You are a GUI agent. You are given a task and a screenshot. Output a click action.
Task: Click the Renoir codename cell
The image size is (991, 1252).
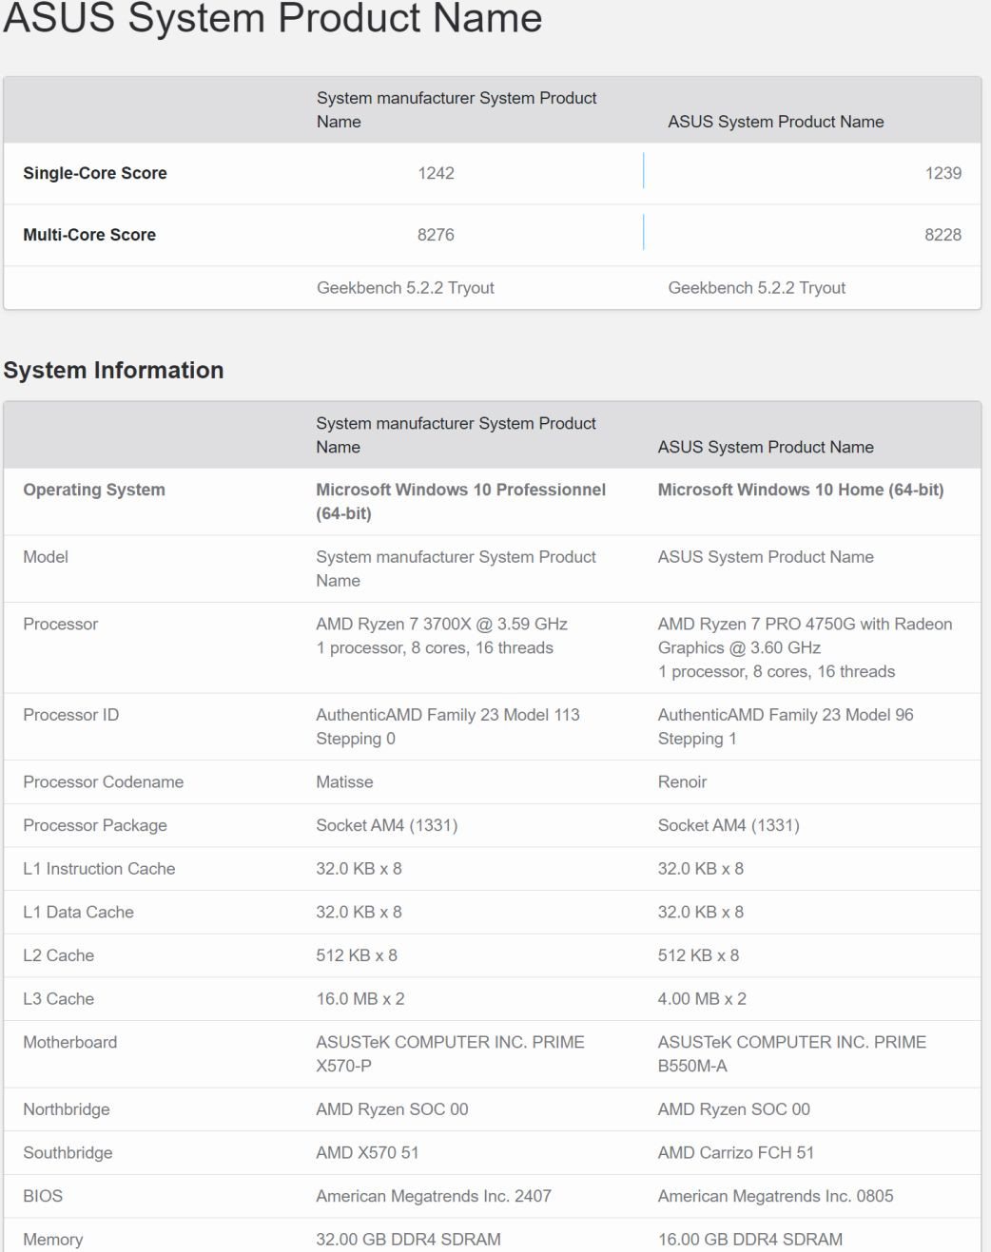point(682,781)
